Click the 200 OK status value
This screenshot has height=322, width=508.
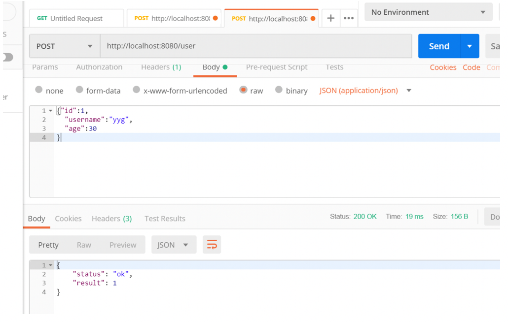click(x=365, y=217)
